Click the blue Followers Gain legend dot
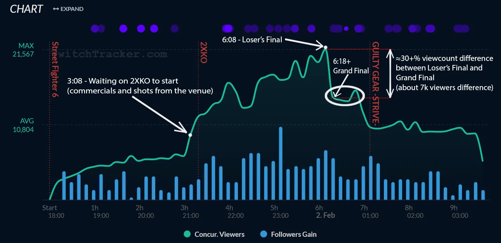501x243 pixels. point(264,234)
